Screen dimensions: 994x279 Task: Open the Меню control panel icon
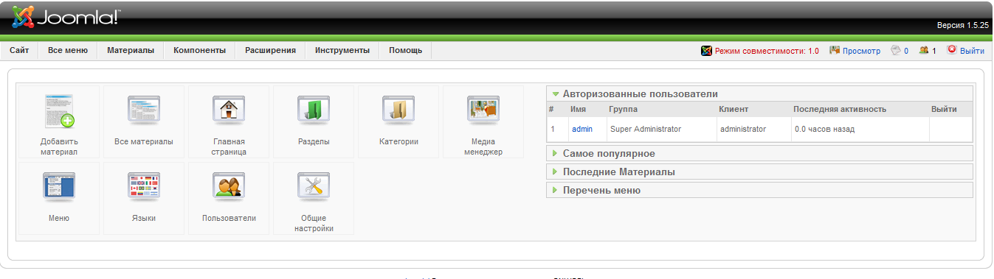click(x=59, y=198)
